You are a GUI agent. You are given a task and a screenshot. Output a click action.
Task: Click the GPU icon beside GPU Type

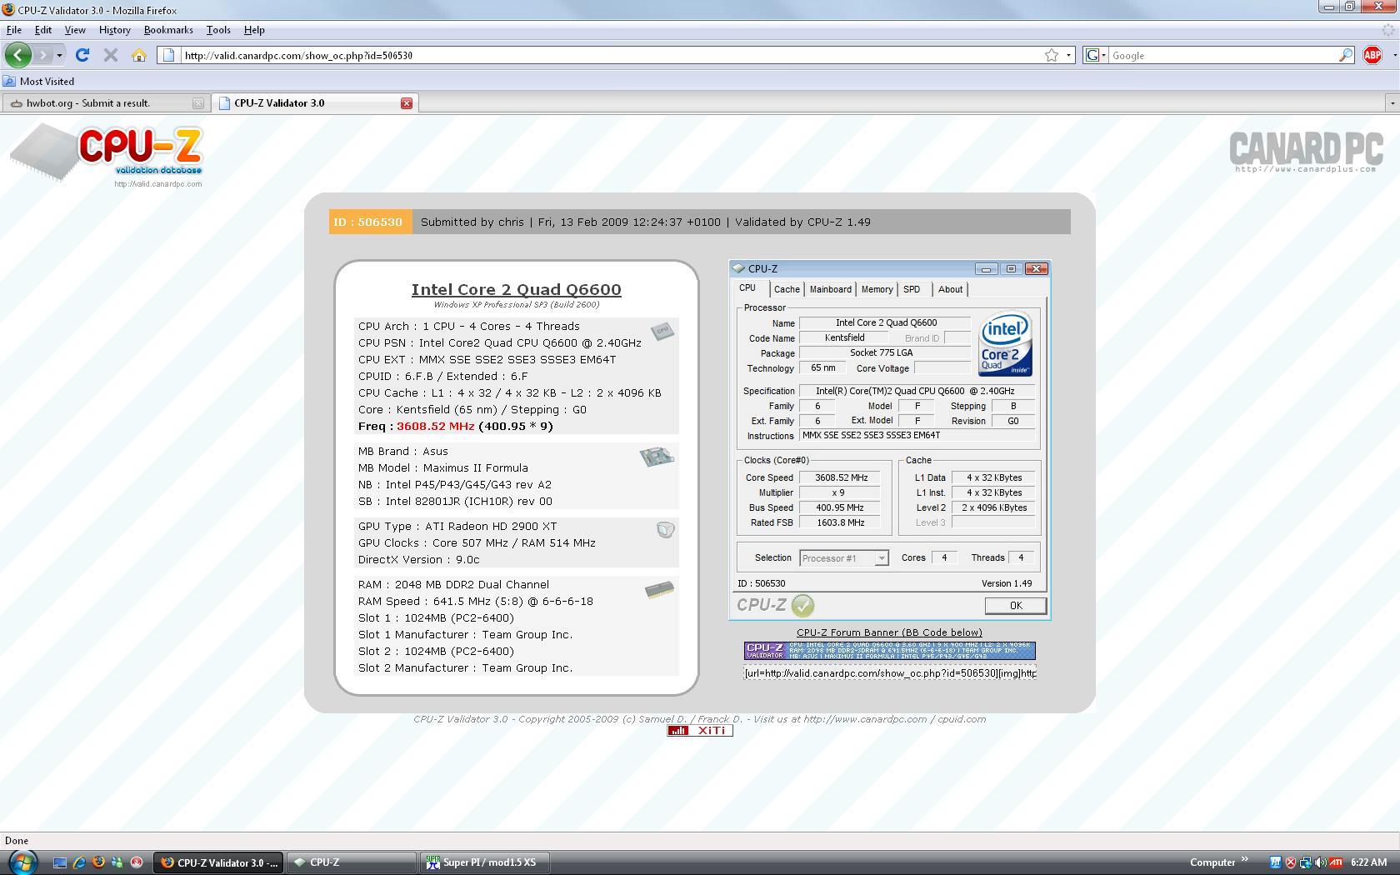(665, 530)
